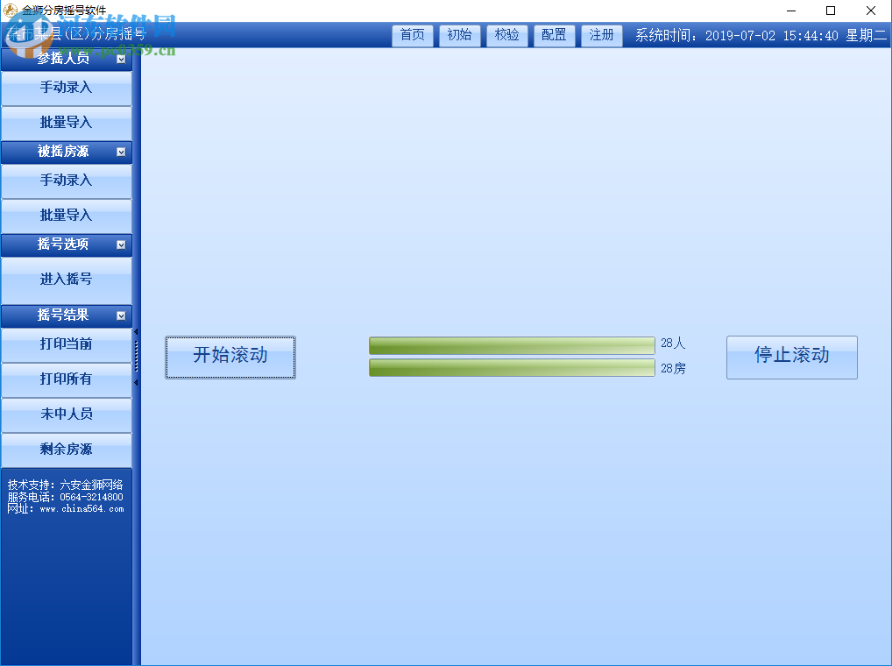This screenshot has height=666, width=892.
Task: Collapse the 参摇人员 section arrow
Action: point(121,59)
